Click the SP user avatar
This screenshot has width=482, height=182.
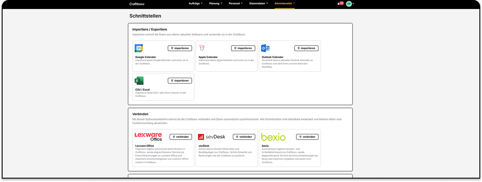(x=349, y=4)
